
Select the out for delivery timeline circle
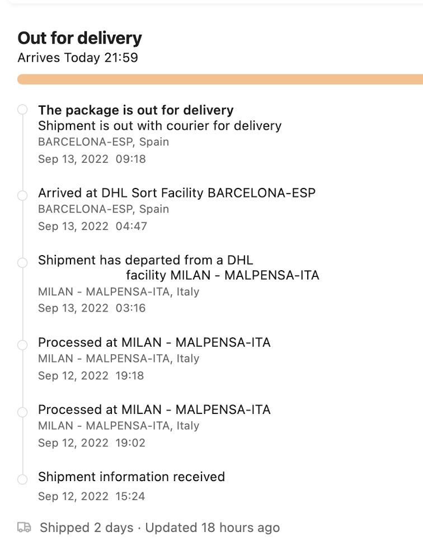[22, 110]
